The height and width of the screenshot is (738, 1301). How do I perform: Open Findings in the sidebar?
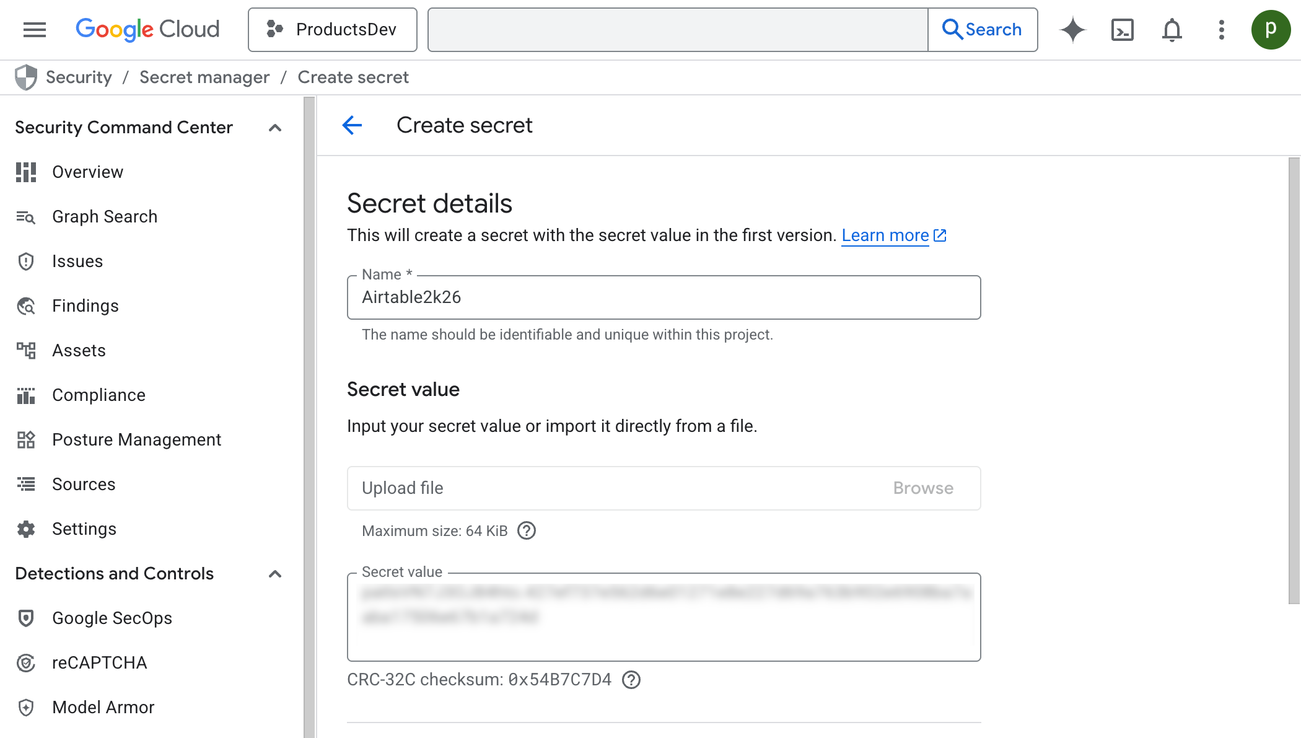click(85, 305)
